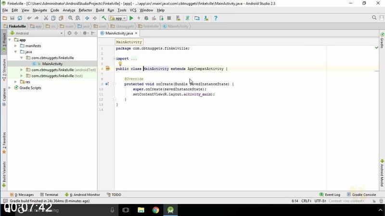Click the Save All toolbar icon
Viewport: 385px width, 216px height.
point(12,18)
